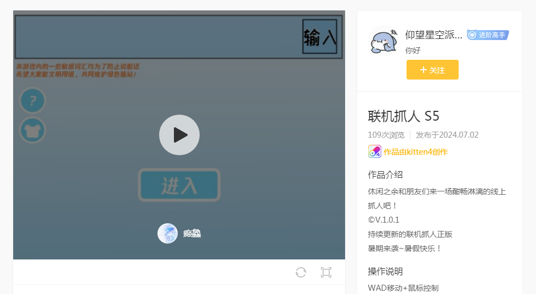Open the shirt skin icon
The image size is (536, 294).
pos(32,130)
